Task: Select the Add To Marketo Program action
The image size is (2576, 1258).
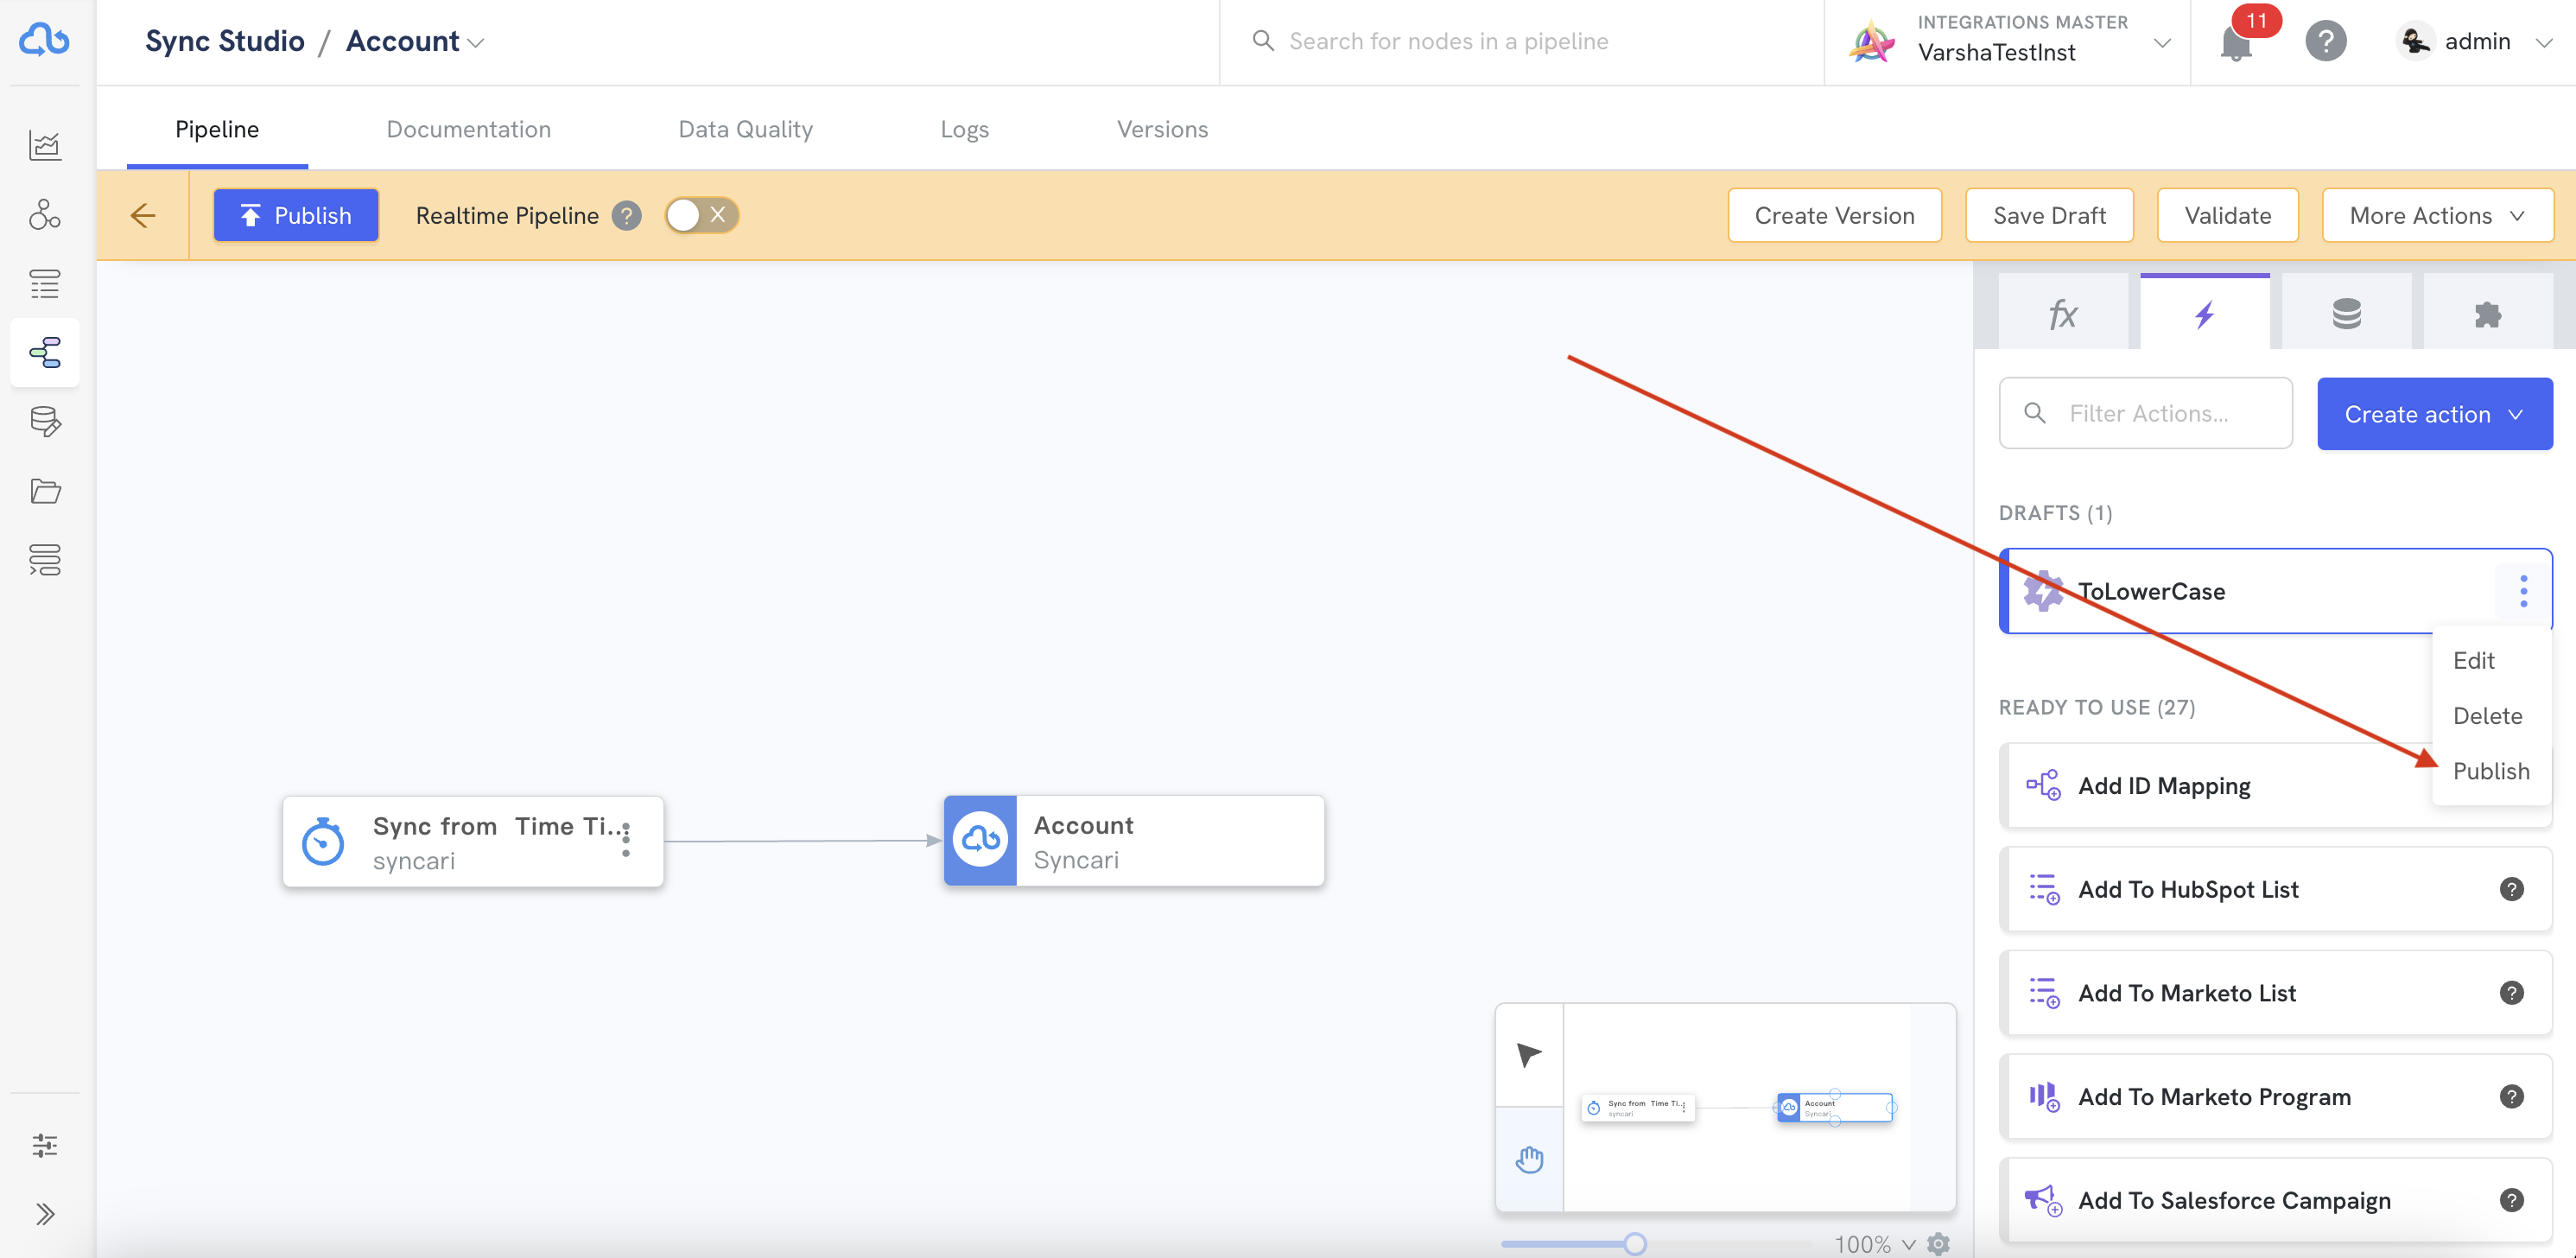Action: (x=2275, y=1096)
